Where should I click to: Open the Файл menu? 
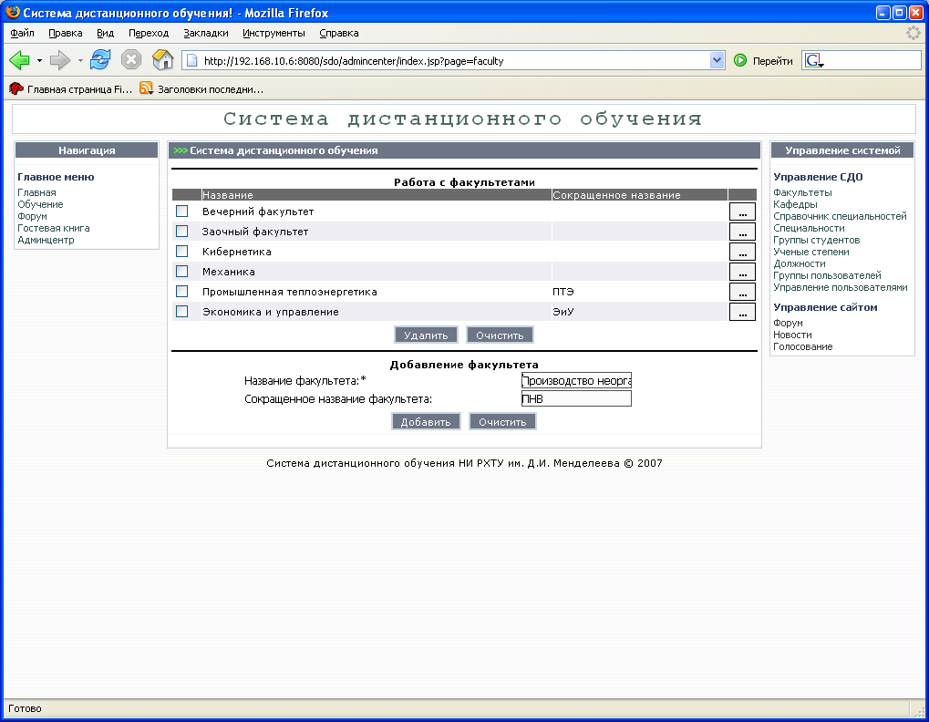coord(23,33)
